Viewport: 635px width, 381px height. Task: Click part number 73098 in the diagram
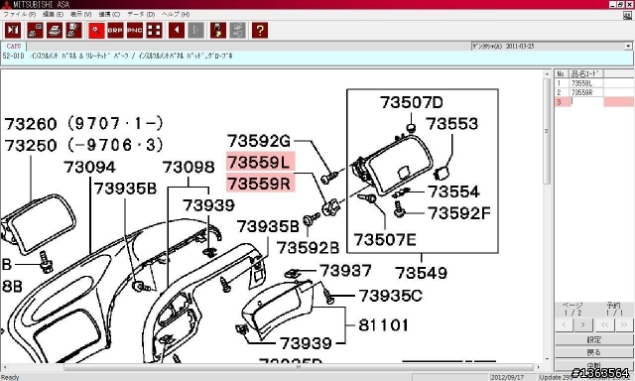click(x=189, y=167)
